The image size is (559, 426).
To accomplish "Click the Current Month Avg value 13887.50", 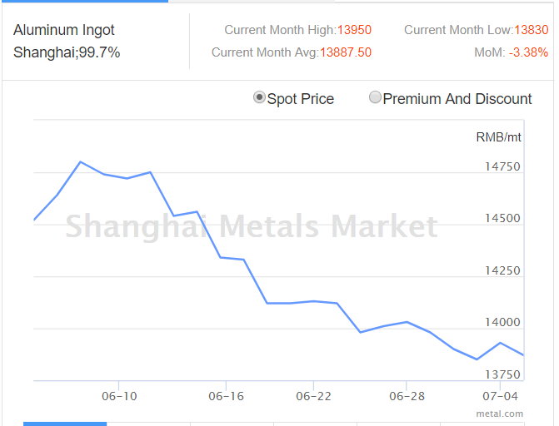I will tap(348, 52).
